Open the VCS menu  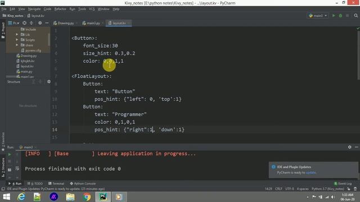(92, 9)
